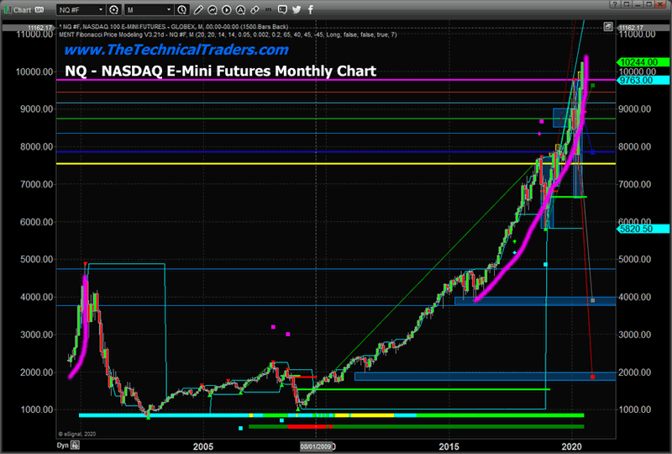Open the chat message icon
Image resolution: width=672 pixels, height=454 pixels.
[282, 9]
